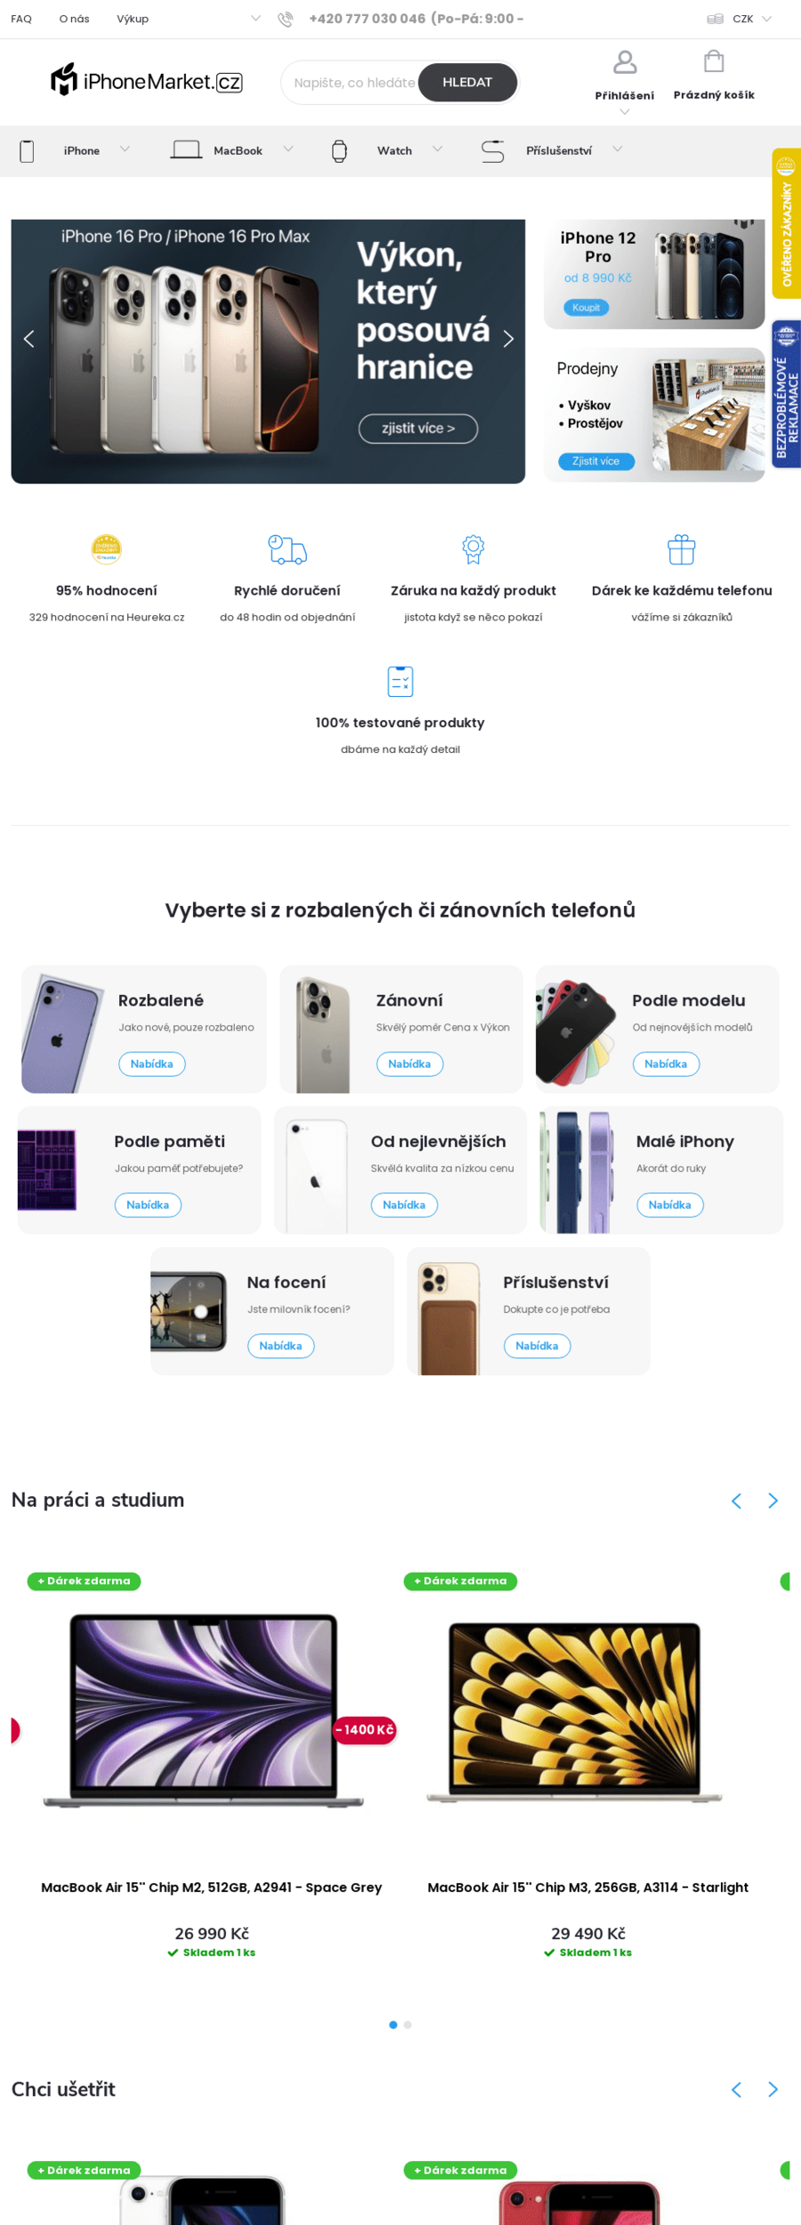801x2225 pixels.
Task: Open the FAQ page link
Action: pos(21,19)
